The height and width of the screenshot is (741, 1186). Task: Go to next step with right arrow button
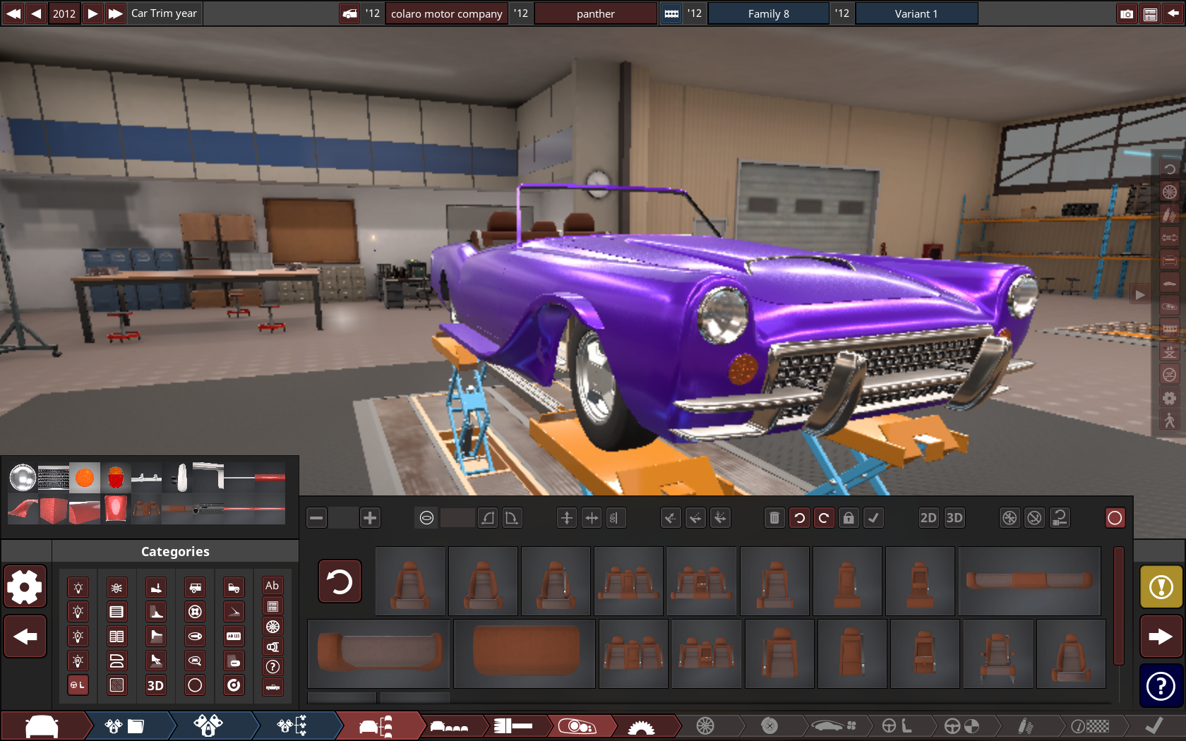pos(1161,637)
